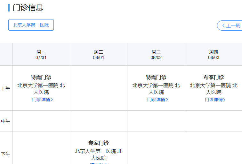Click the Thursday morning 专家门诊 title
Image resolution: width=242 pixels, height=164 pixels.
coord(214,77)
